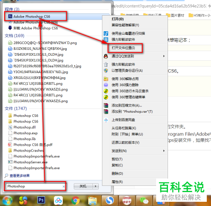Screen dimensions: 211x206
Task: Click the administrator shield icon in the menu
Action: pos(106,70)
